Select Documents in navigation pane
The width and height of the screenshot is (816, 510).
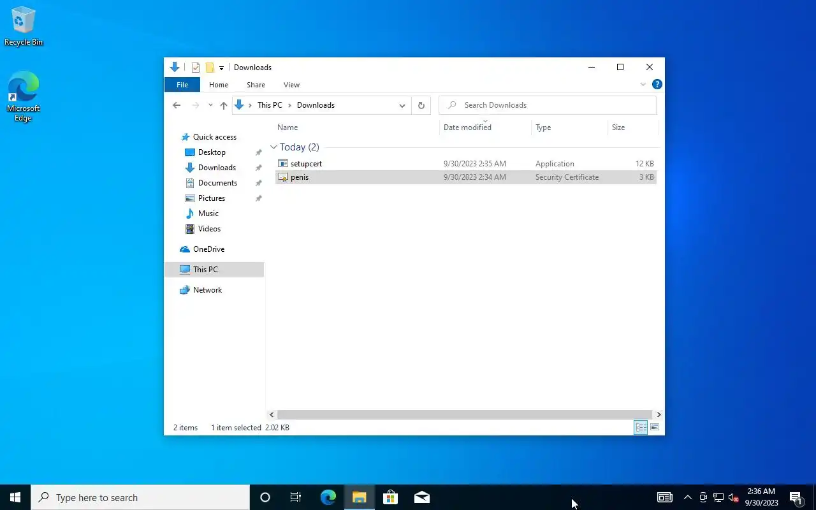click(x=217, y=183)
